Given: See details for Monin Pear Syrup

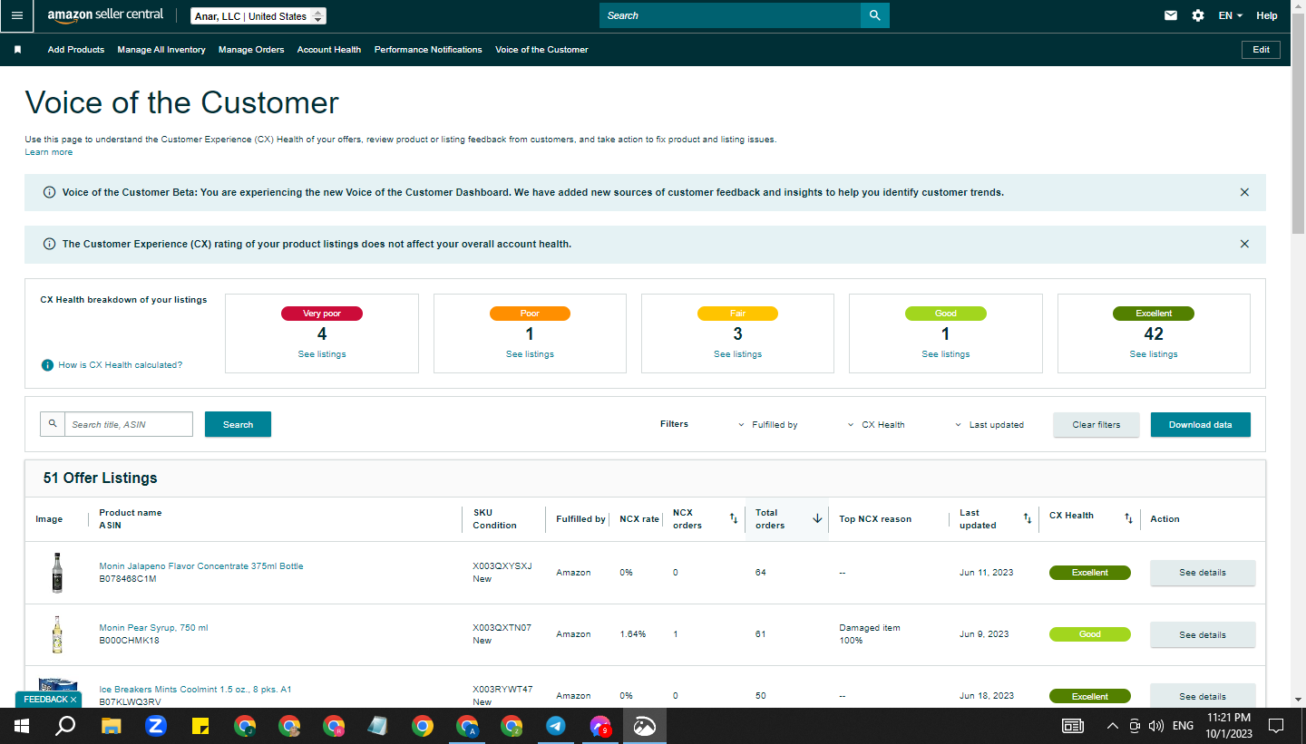Looking at the screenshot, I should click(x=1203, y=634).
